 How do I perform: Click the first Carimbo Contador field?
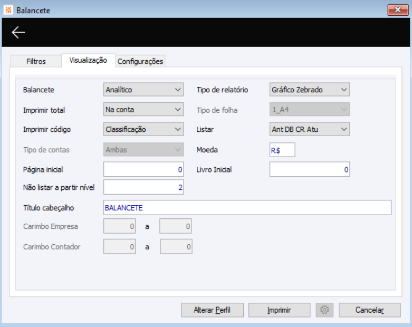coord(120,247)
